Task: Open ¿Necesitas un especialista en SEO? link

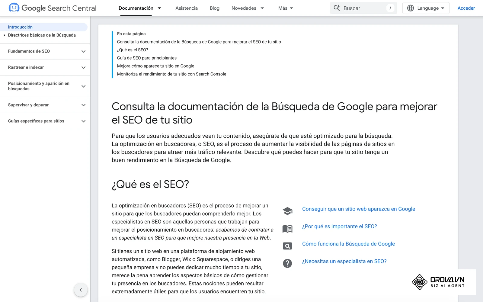Action: click(x=344, y=261)
